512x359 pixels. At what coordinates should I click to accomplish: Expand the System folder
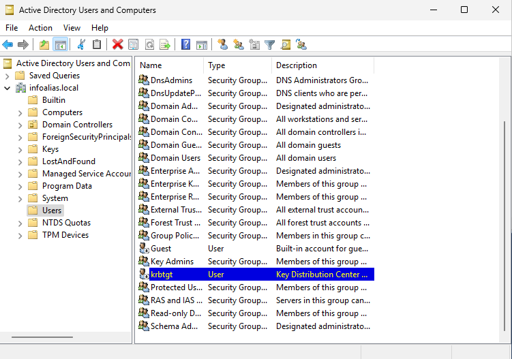pos(20,198)
